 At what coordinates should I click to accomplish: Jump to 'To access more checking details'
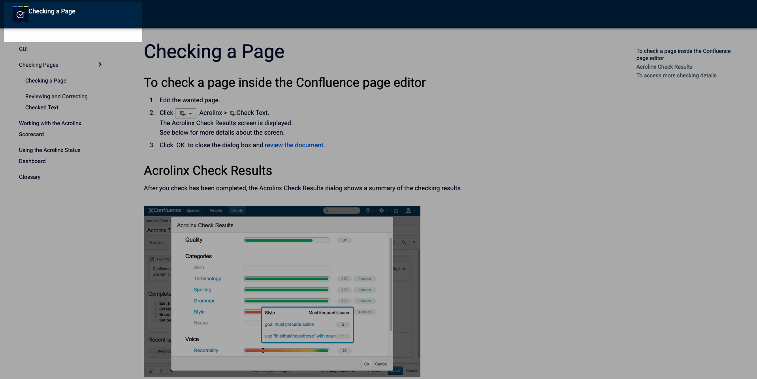676,75
